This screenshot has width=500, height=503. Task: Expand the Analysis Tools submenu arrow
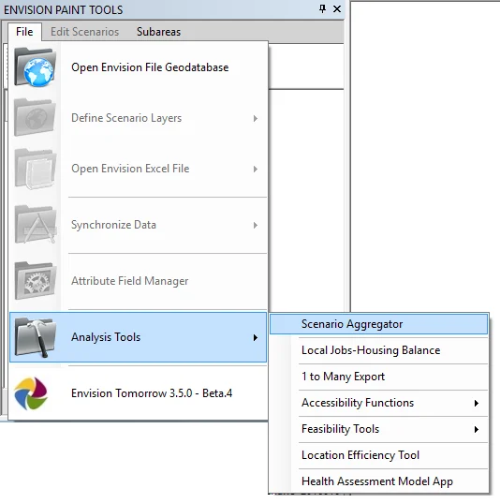coord(256,337)
